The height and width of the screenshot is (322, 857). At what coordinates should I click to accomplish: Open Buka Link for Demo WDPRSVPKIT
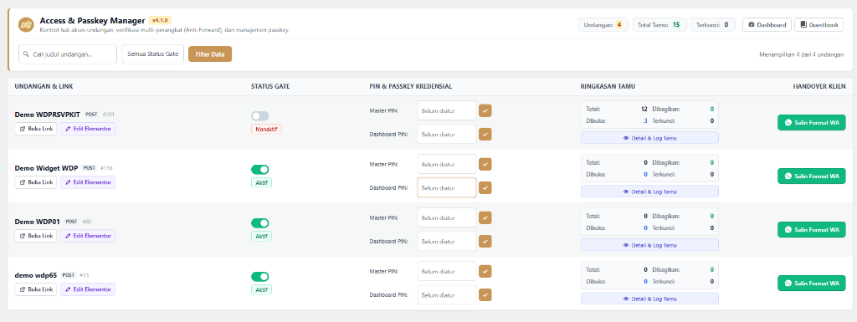pos(35,130)
